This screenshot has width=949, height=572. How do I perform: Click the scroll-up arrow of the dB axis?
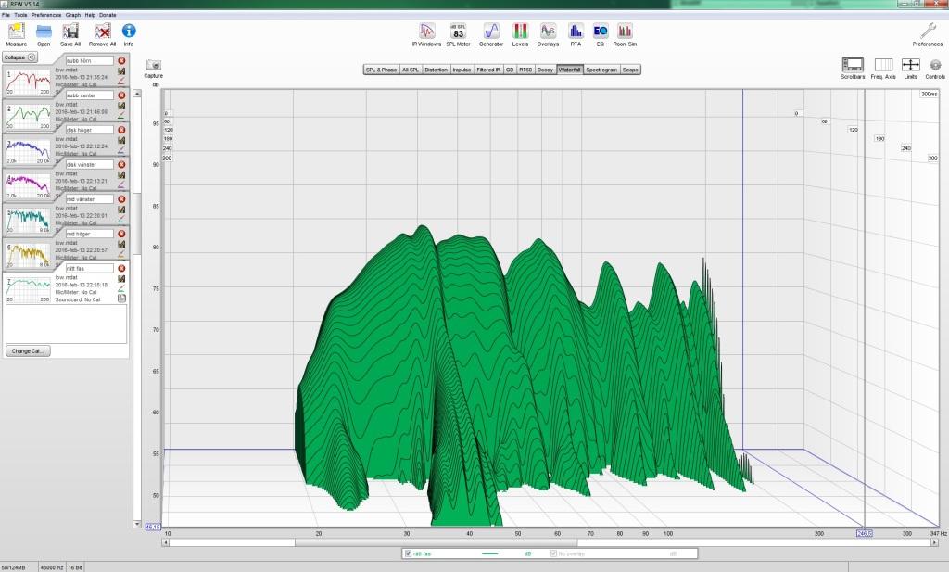[137, 94]
